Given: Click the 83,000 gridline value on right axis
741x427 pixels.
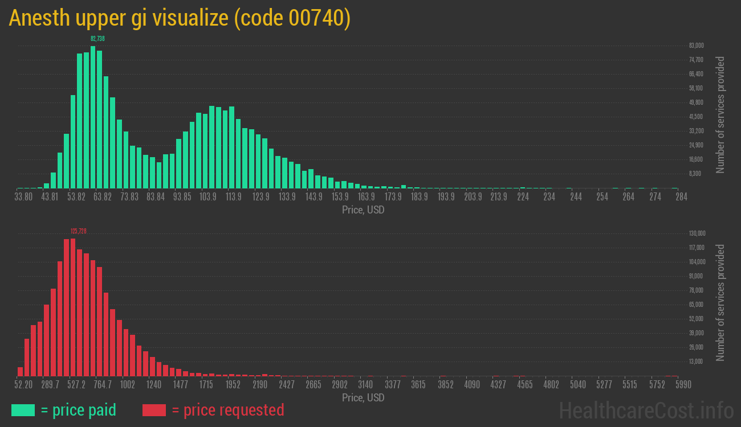Looking at the screenshot, I should pyautogui.click(x=697, y=45).
